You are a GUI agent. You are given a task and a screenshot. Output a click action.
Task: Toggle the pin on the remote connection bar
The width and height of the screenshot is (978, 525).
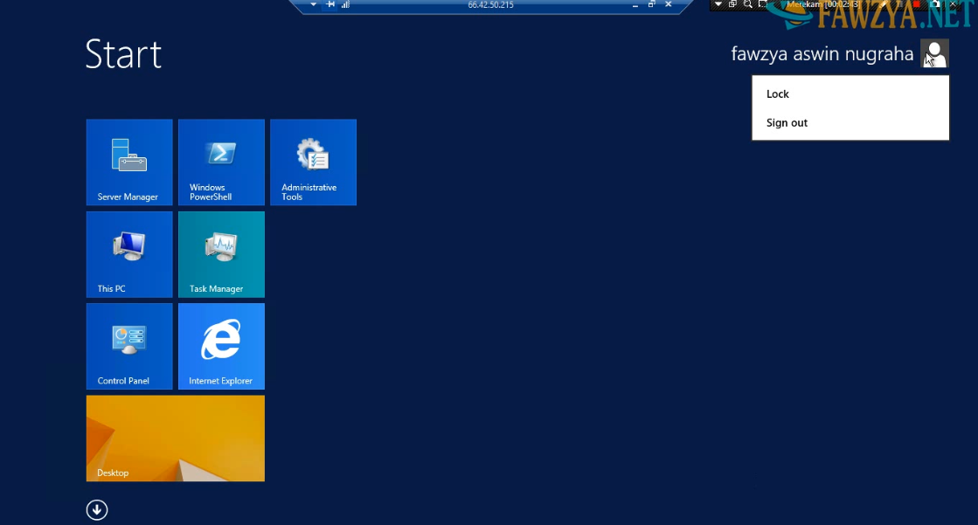[330, 4]
